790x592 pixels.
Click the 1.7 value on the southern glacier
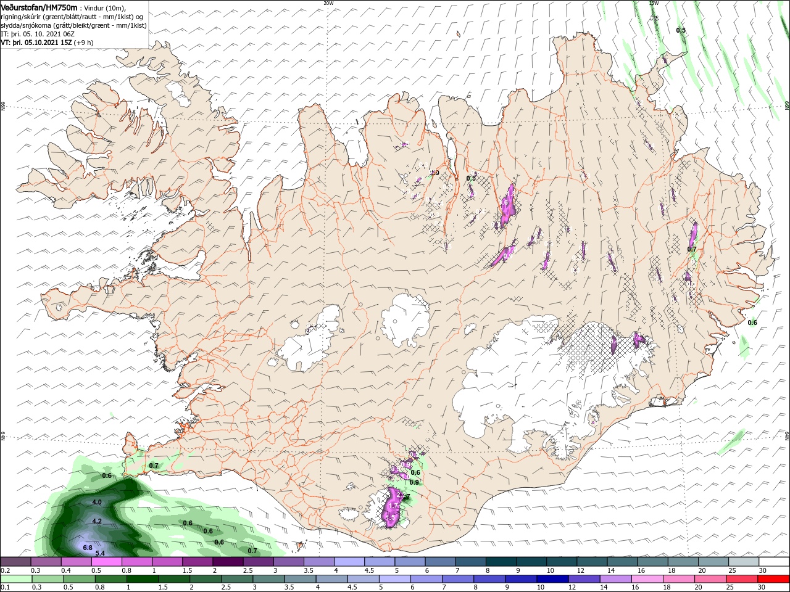pyautogui.click(x=394, y=506)
